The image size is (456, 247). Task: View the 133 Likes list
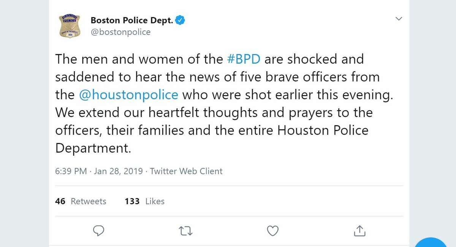click(x=144, y=201)
